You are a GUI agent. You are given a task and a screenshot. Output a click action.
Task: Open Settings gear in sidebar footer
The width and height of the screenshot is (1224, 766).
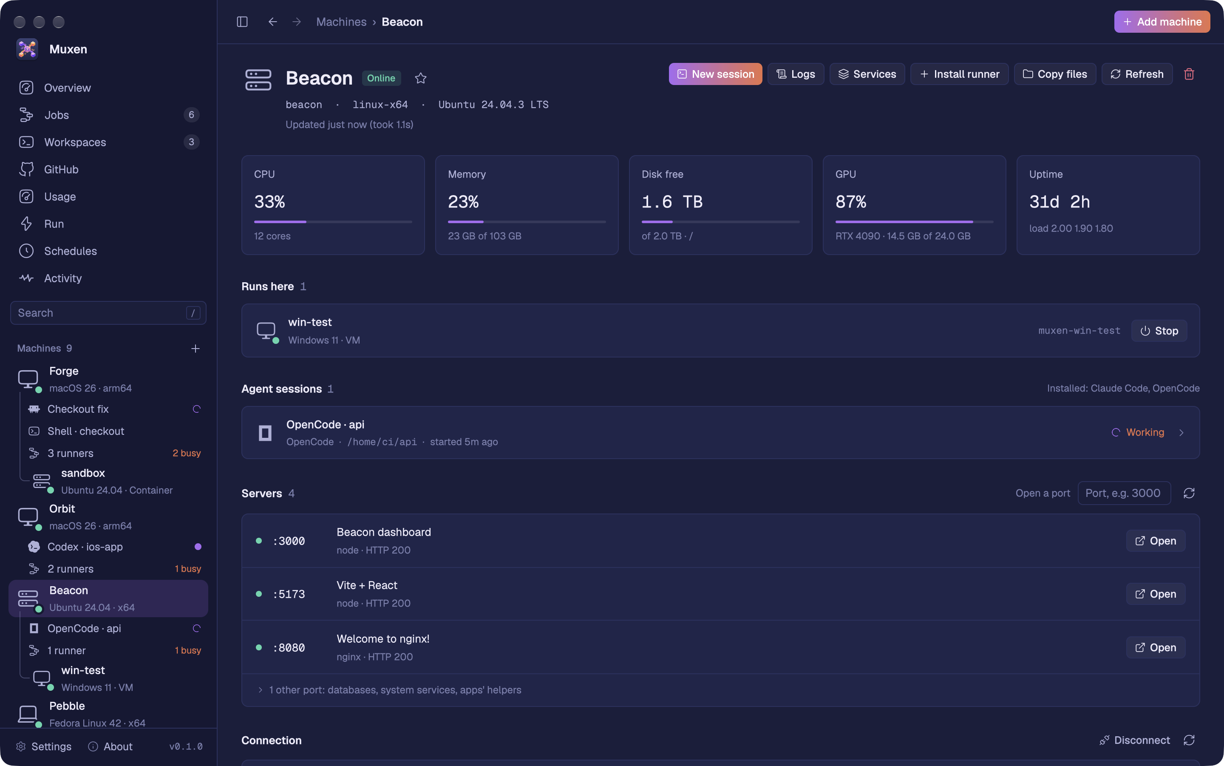(x=43, y=746)
